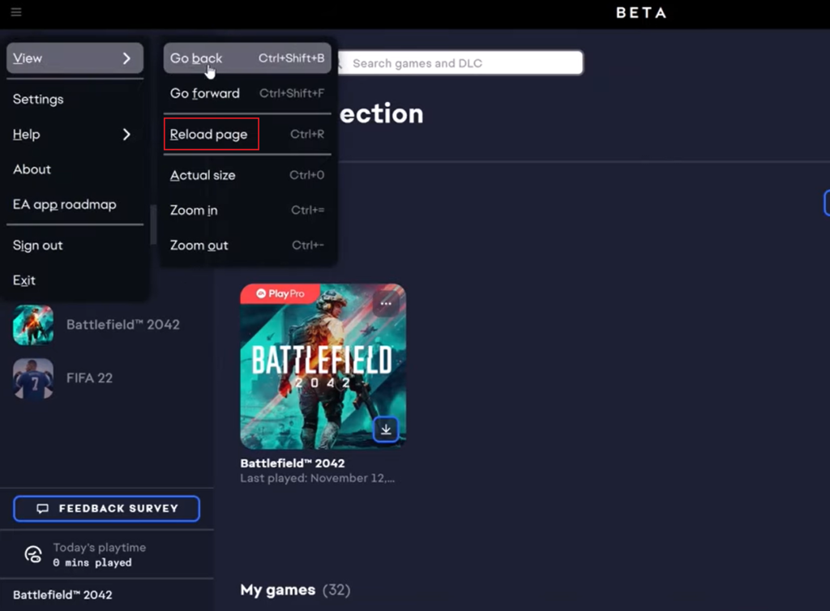Click the My games heading
Screen dimensions: 830x611
coord(278,590)
